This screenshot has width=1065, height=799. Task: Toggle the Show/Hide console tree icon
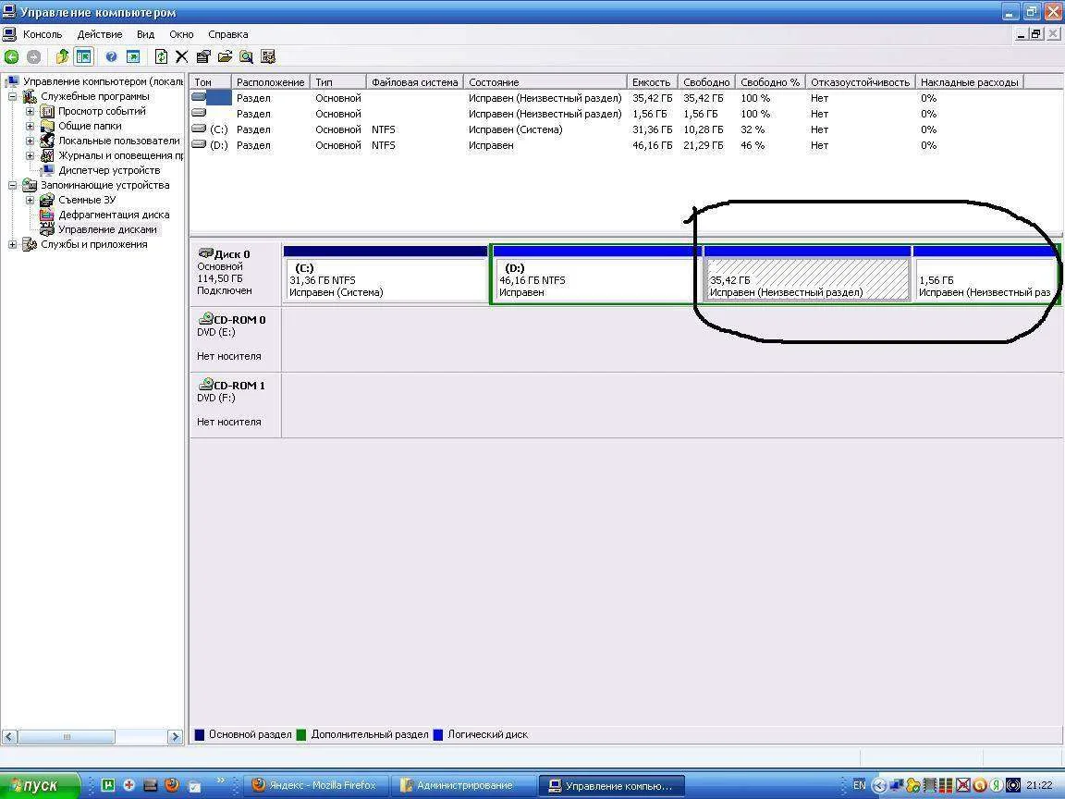tap(83, 57)
